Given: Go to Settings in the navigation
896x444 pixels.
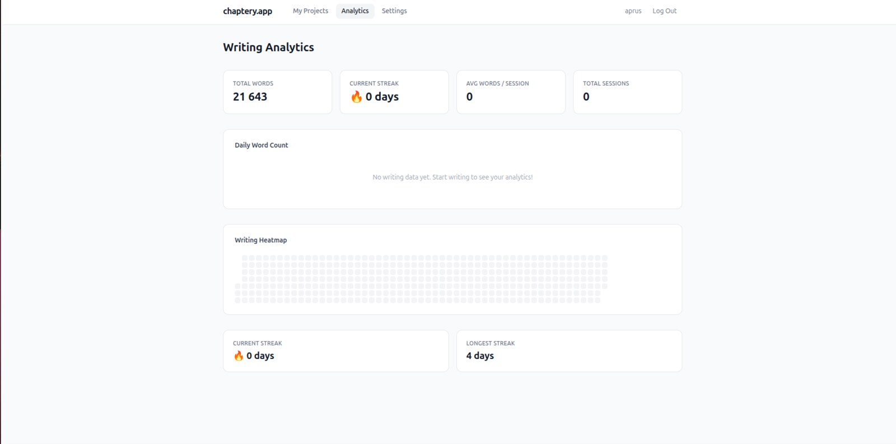Looking at the screenshot, I should (394, 11).
